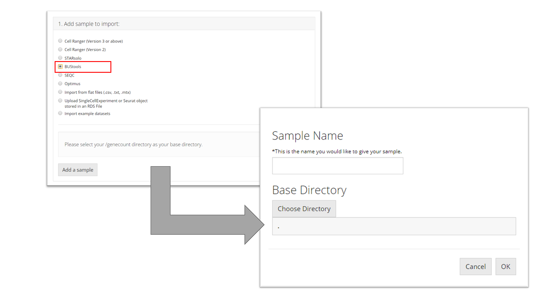Choose Import from flat files option

60,92
